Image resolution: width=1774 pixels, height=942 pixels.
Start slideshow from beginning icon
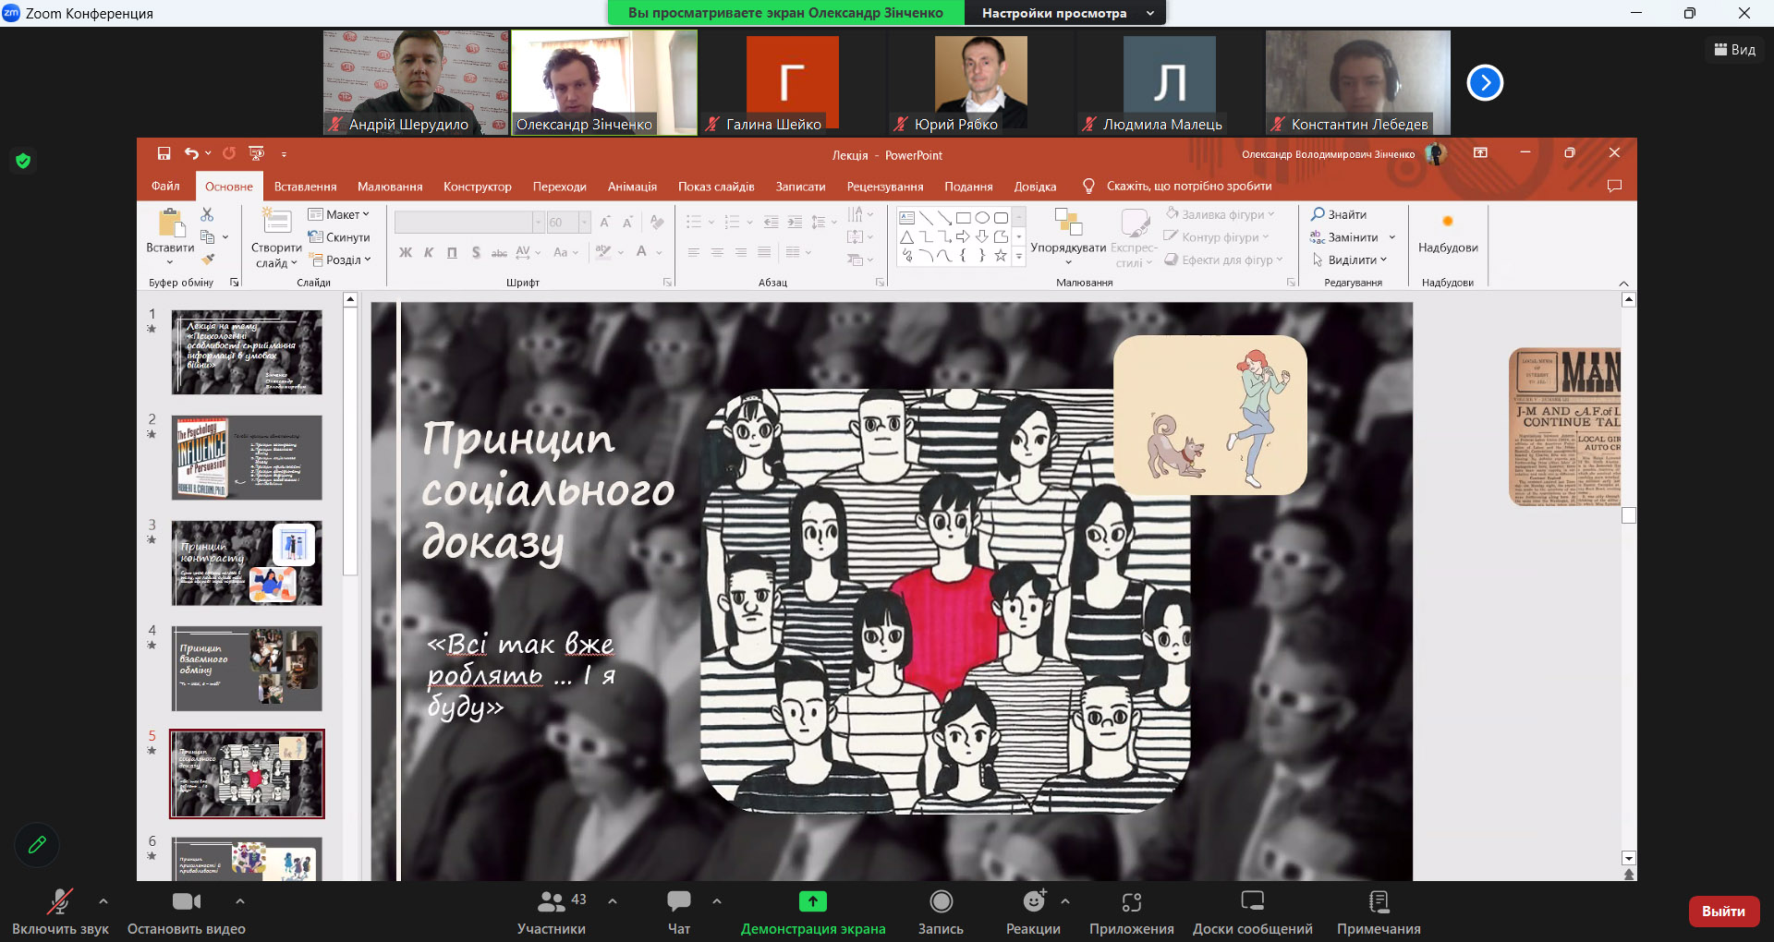tap(257, 153)
